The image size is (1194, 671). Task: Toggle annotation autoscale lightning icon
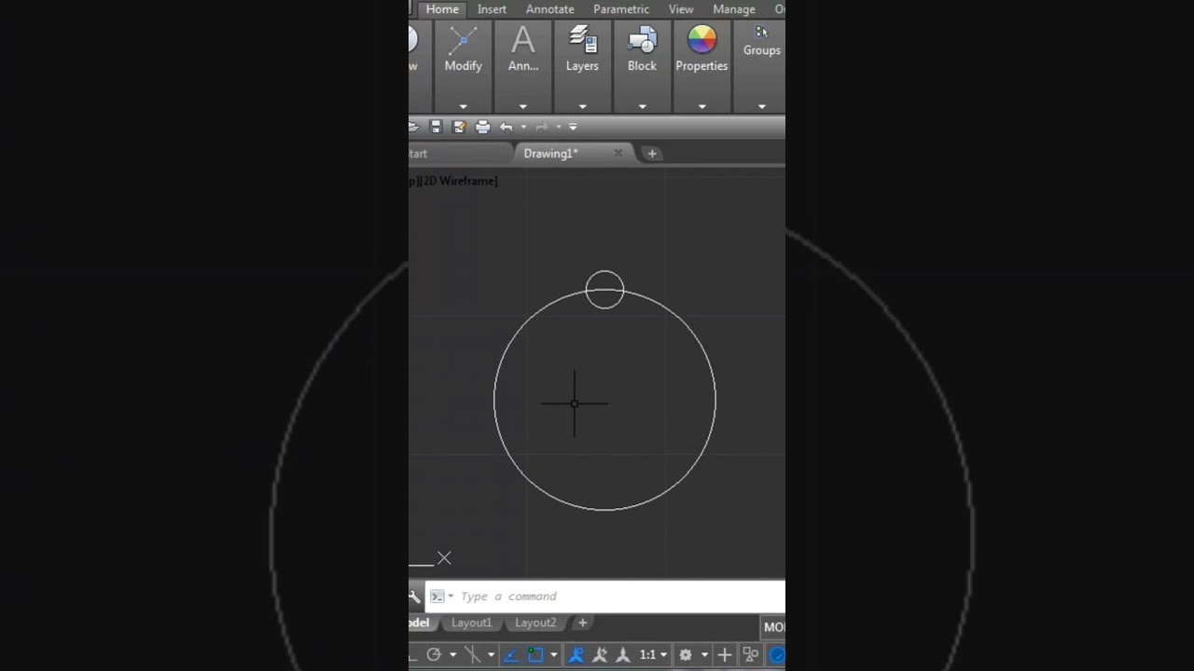600,655
